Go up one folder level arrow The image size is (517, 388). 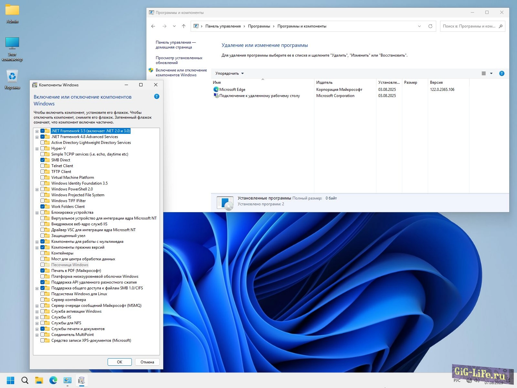[x=184, y=26]
